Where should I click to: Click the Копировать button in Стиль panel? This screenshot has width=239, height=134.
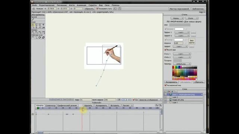tap(171, 82)
